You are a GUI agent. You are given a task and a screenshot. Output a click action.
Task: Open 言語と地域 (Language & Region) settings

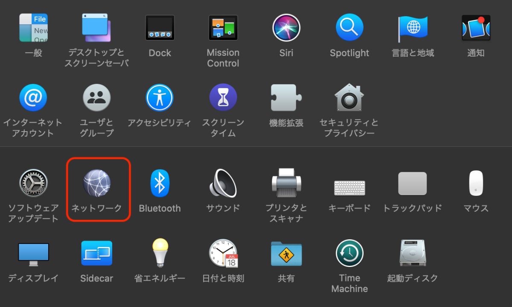[x=413, y=27]
